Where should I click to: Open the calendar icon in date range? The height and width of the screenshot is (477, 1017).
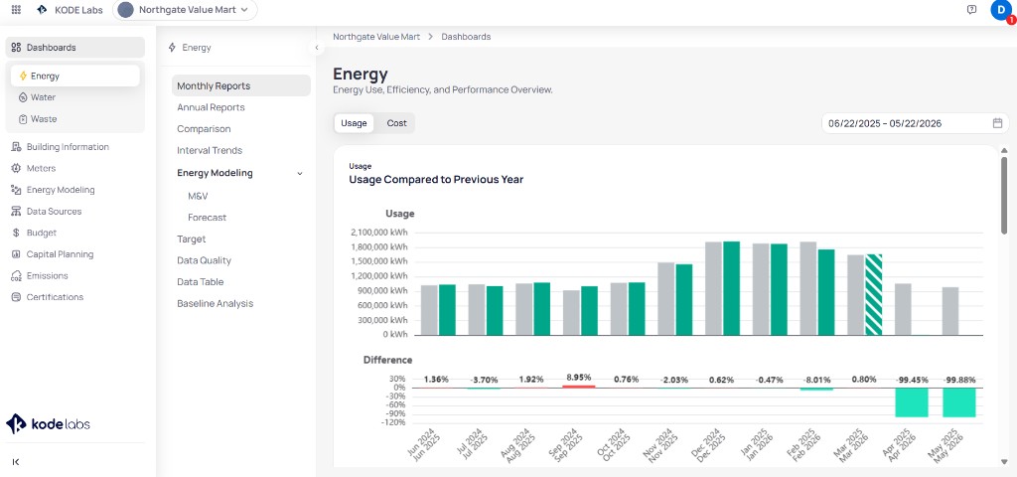tap(997, 123)
